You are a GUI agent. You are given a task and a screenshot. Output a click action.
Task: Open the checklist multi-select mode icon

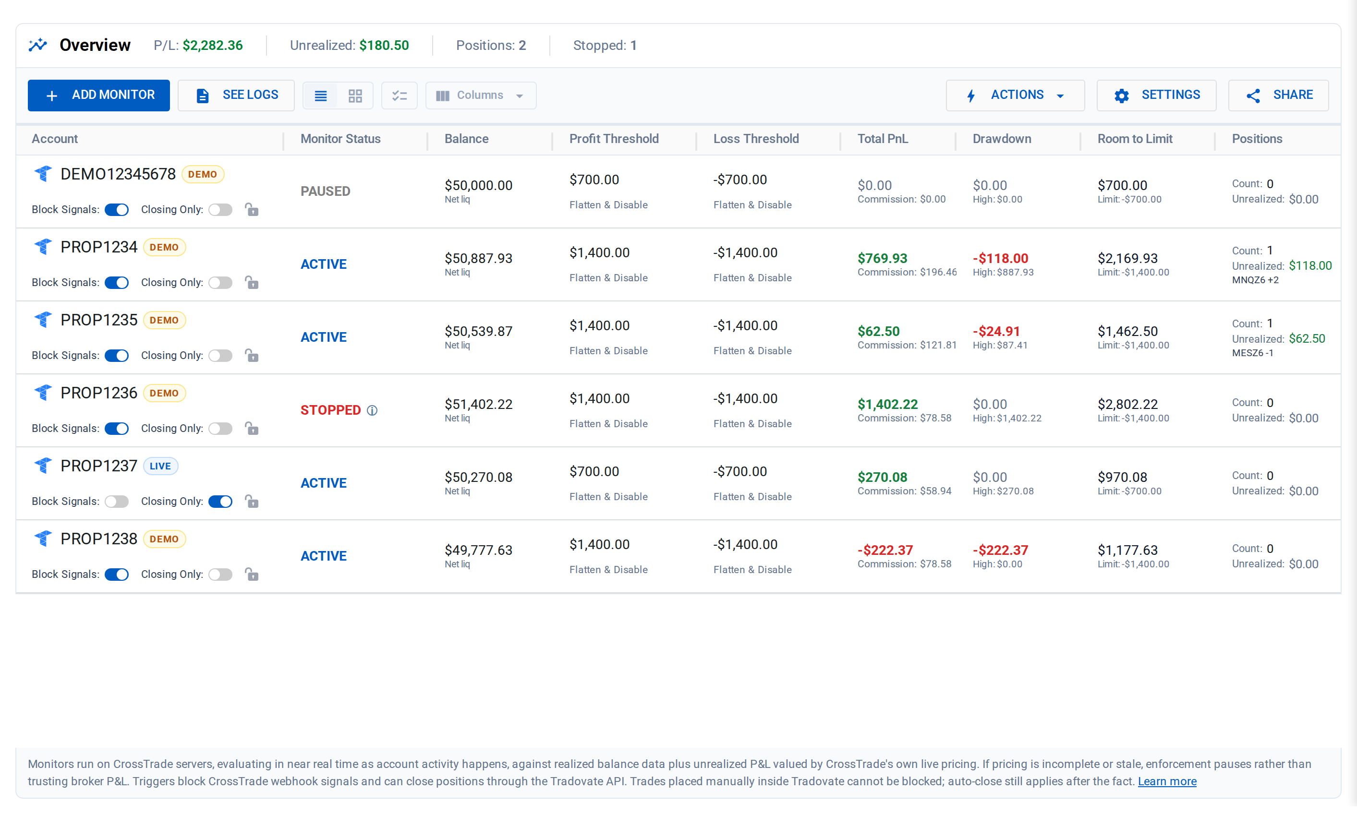[x=400, y=96]
